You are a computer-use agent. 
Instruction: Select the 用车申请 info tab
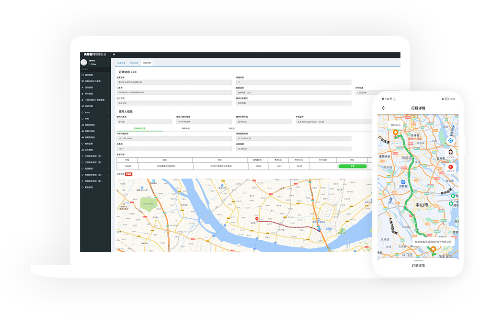pos(185,128)
